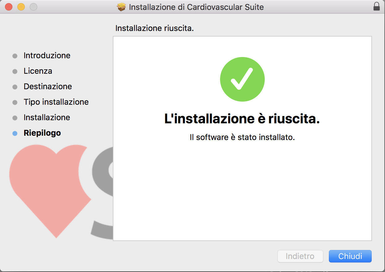Click the blue bullet beside Riepilogo
Screen dimensions: 385x272
[15, 134]
